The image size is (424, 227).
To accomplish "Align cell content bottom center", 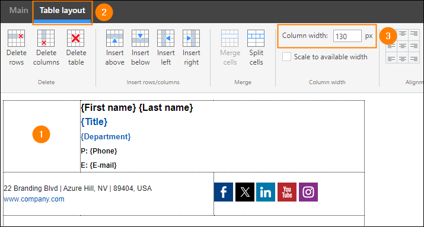I will pos(403,57).
